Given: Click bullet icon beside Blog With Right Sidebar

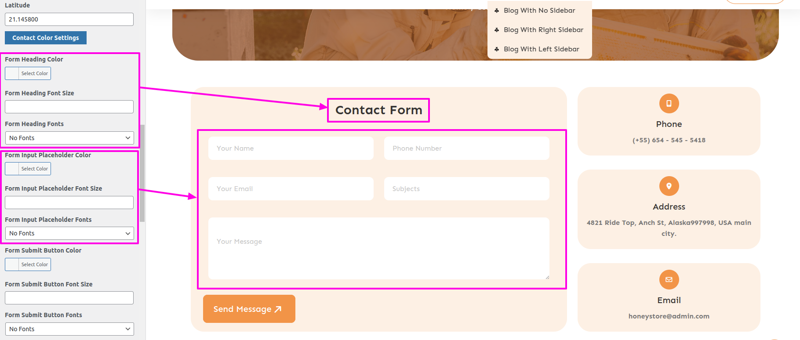Looking at the screenshot, I should tap(497, 30).
